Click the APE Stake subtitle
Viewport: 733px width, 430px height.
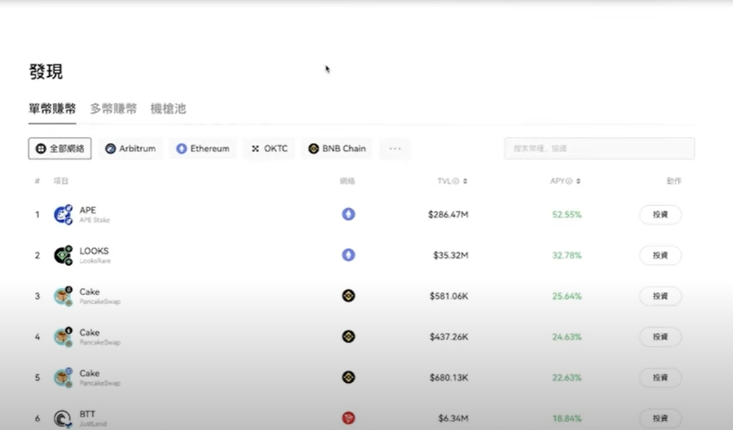(x=94, y=220)
